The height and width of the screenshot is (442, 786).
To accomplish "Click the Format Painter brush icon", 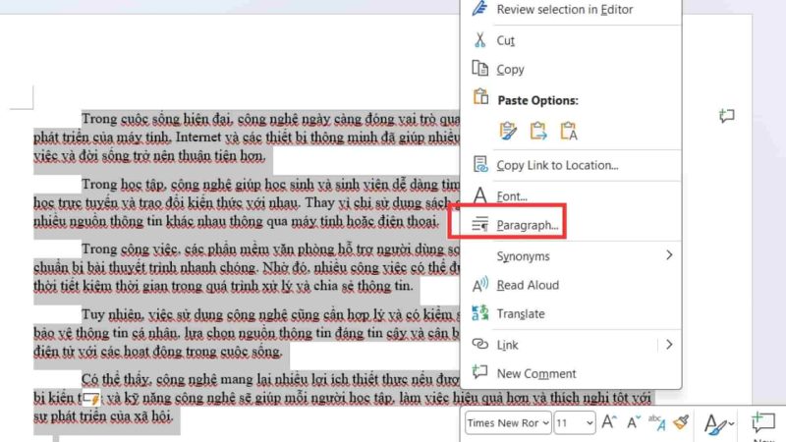I will click(681, 422).
